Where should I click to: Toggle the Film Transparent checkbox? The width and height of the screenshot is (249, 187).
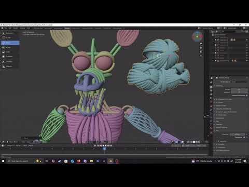(x=244, y=137)
